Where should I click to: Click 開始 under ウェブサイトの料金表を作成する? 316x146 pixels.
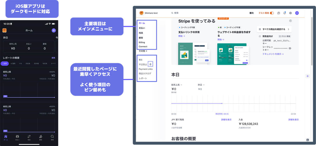(x=221, y=39)
